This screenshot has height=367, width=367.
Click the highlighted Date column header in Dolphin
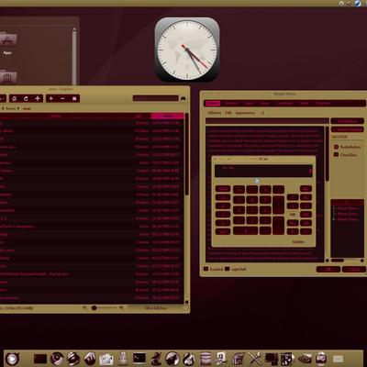(167, 116)
